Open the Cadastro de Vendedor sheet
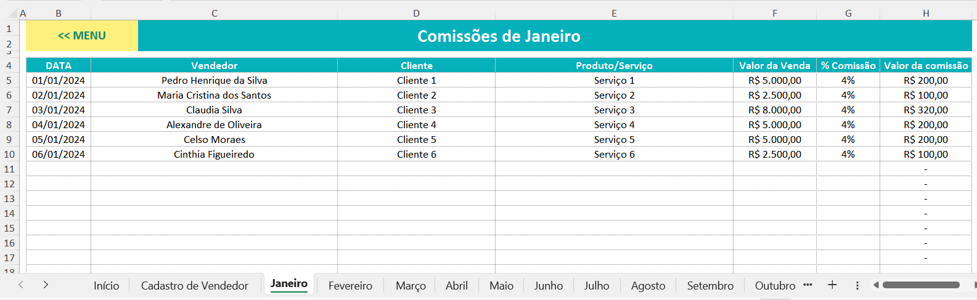 click(194, 286)
